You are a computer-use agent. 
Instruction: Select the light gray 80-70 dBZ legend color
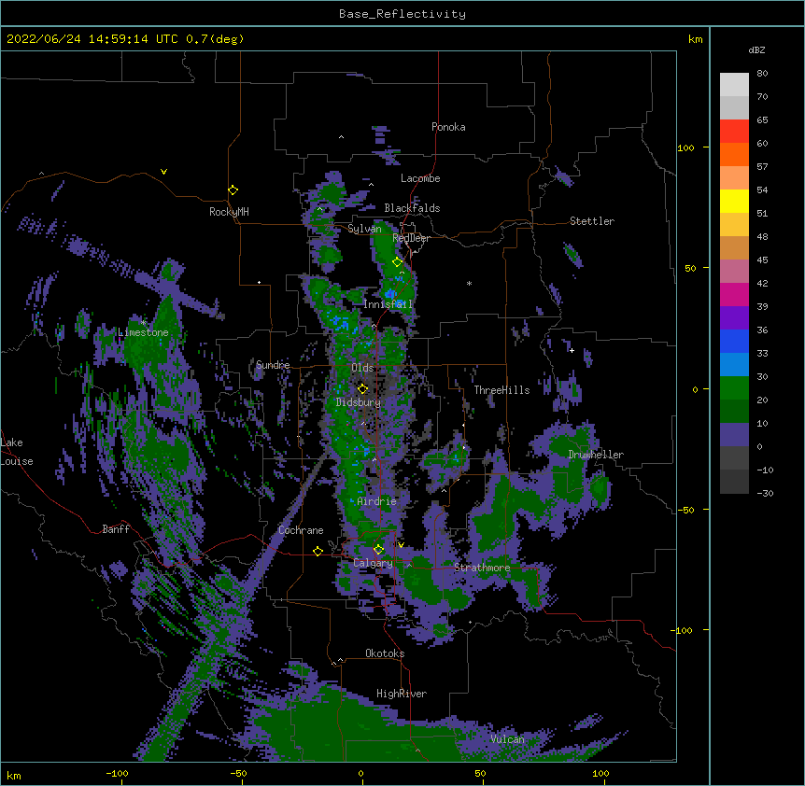tap(734, 85)
